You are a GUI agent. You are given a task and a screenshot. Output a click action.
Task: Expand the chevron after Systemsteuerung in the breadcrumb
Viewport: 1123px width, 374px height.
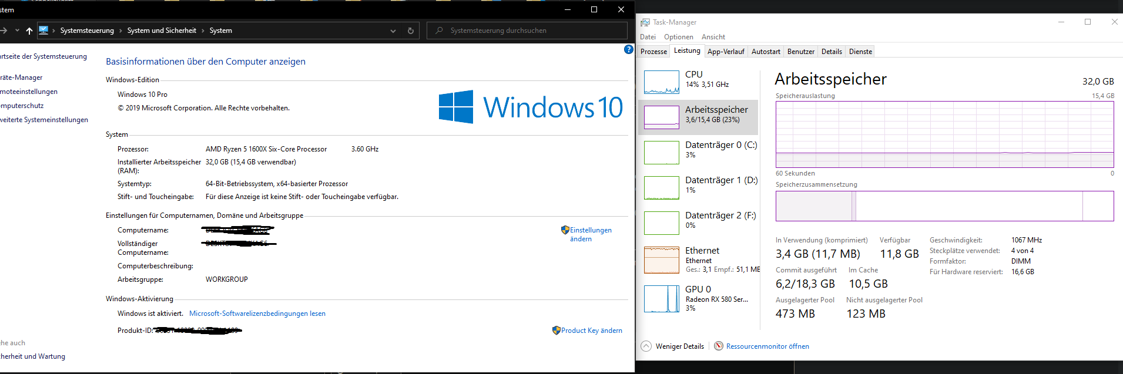tap(121, 31)
